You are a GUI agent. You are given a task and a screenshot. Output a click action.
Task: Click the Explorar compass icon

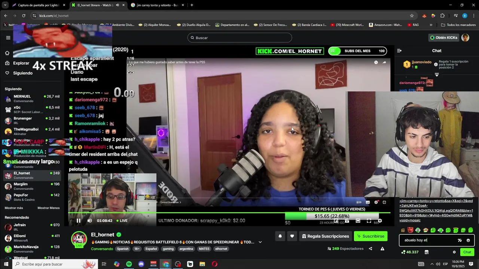(7, 63)
